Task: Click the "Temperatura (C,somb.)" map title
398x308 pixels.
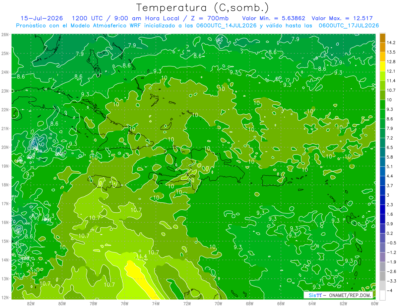Action: coord(202,7)
